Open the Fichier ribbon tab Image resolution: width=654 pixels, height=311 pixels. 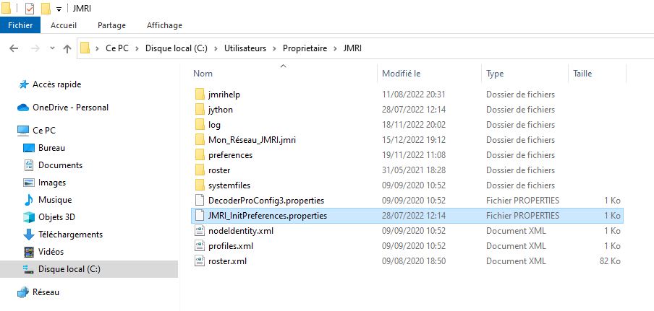click(x=20, y=25)
